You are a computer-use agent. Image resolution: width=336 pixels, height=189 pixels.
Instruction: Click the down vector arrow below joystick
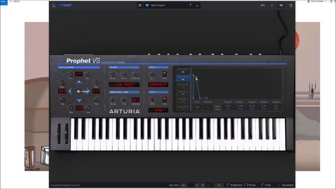pyautogui.click(x=79, y=100)
